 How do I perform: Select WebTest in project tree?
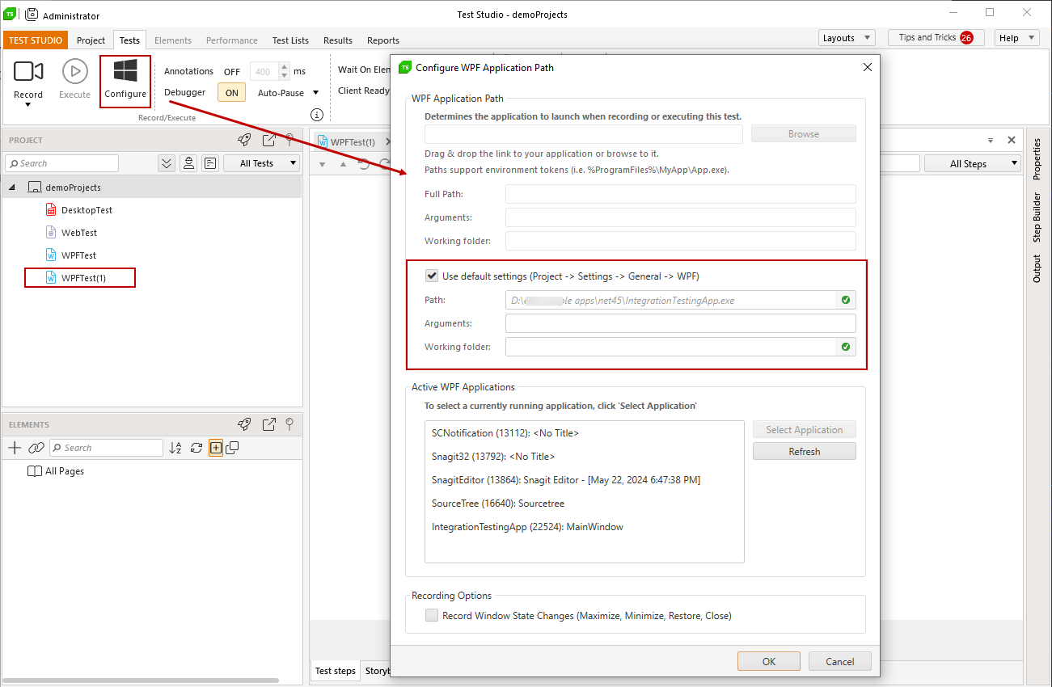click(x=79, y=233)
